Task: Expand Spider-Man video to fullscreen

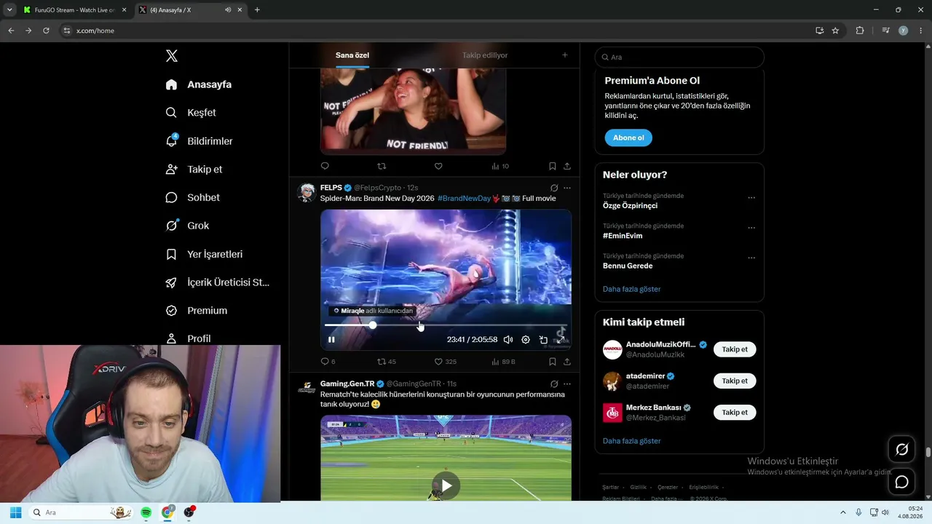Action: pos(561,340)
